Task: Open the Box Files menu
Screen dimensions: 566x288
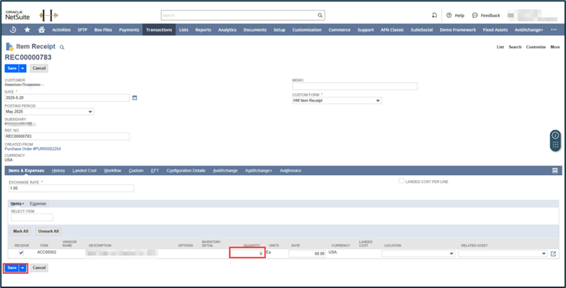Action: (104, 30)
